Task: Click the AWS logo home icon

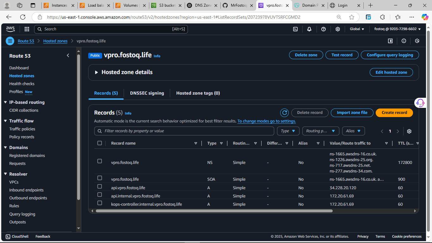Action: (10, 29)
